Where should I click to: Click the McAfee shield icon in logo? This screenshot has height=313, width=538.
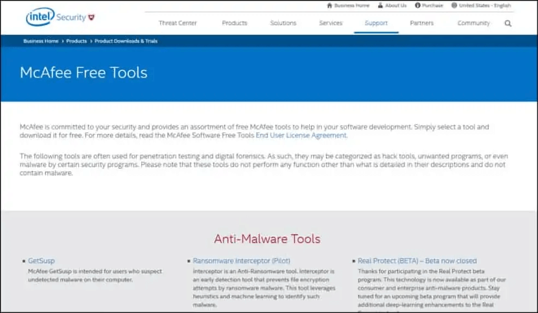tap(91, 17)
